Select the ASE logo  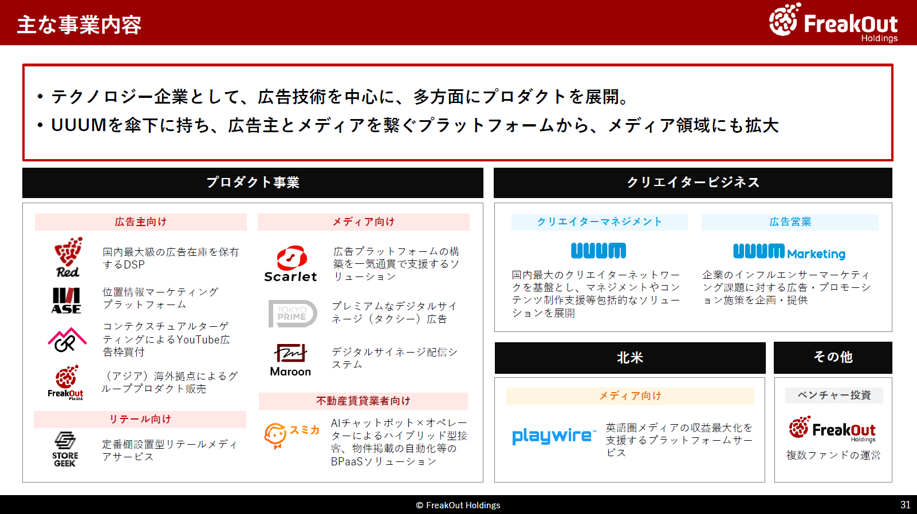pos(66,301)
